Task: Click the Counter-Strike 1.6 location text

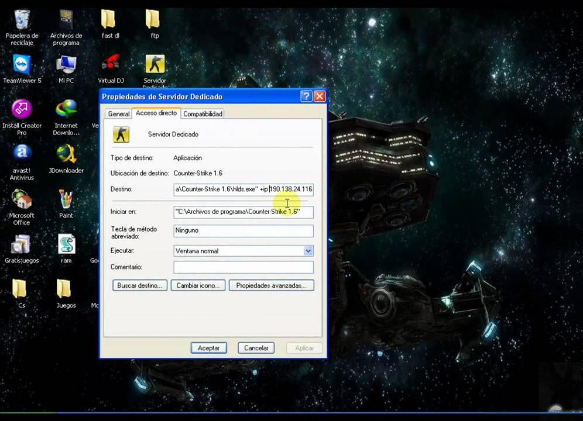Action: click(198, 172)
